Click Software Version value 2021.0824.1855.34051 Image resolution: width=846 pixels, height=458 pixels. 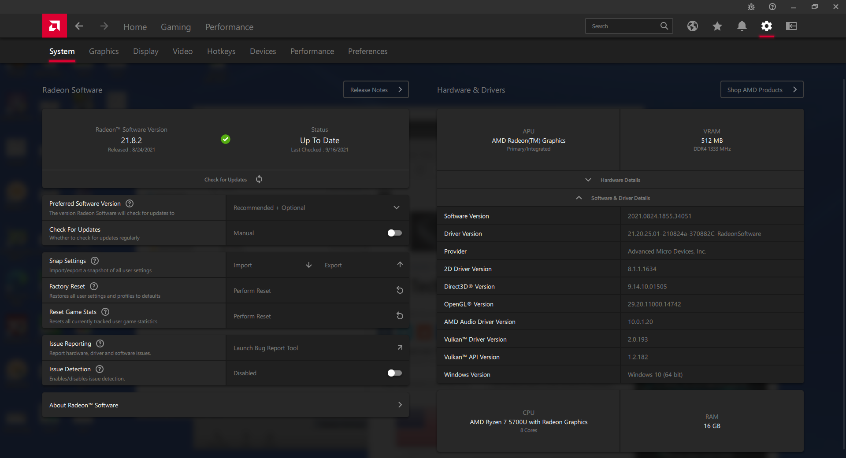(x=660, y=216)
